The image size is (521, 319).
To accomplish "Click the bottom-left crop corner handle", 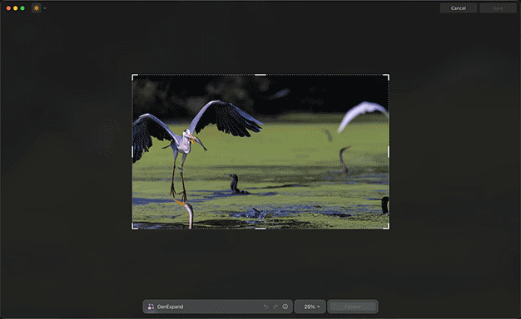I will (x=134, y=227).
